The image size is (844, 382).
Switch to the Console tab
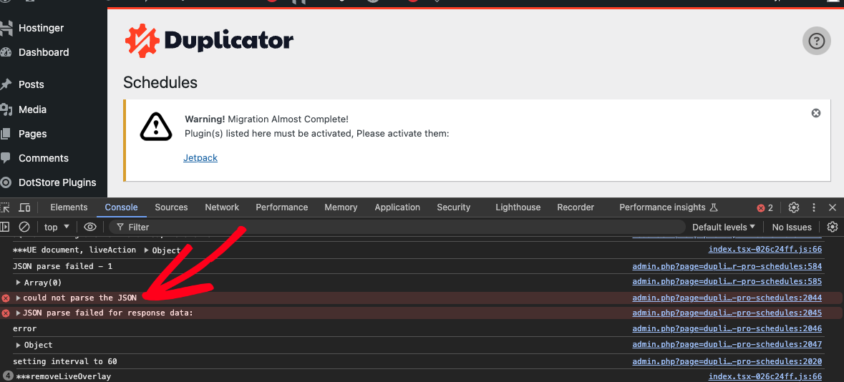pos(121,207)
